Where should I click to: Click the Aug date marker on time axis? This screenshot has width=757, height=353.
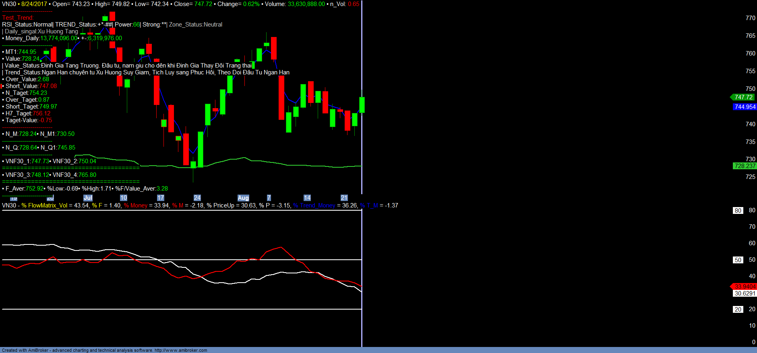point(243,198)
